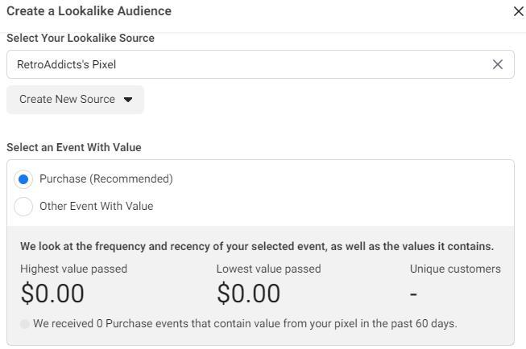This screenshot has height=349, width=526.
Task: Click the Select Your Lookalike Source heading
Action: (81, 38)
